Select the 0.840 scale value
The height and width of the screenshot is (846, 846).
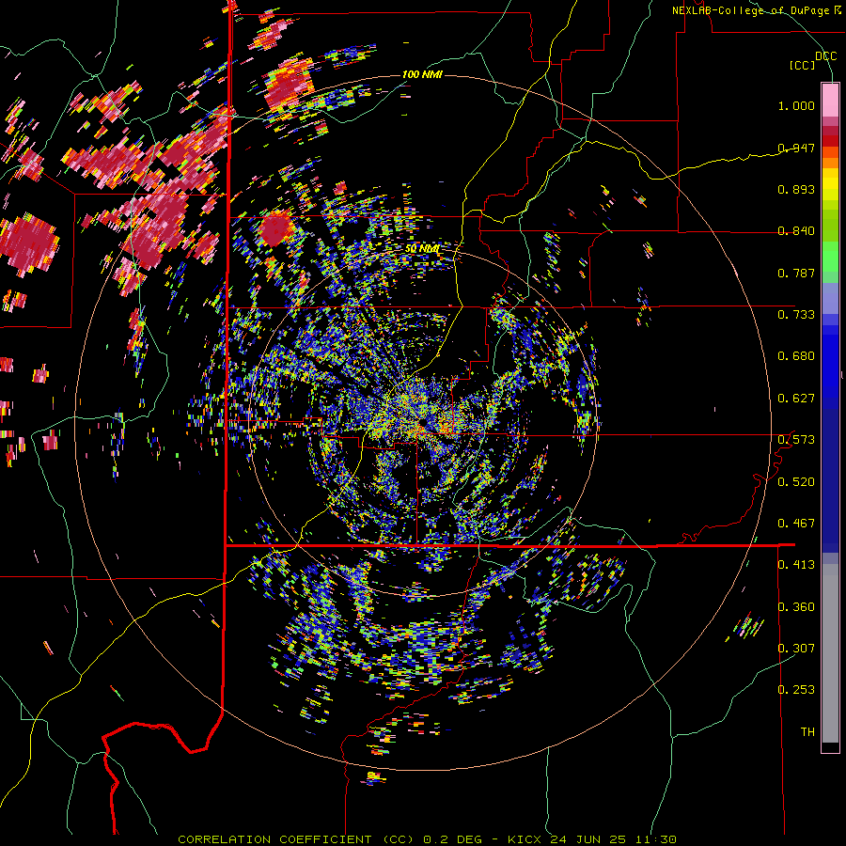coord(796,231)
